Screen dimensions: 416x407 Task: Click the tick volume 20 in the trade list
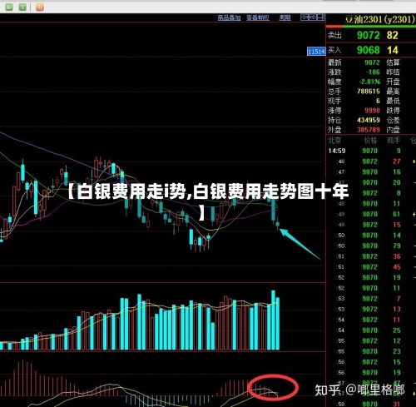click(397, 182)
